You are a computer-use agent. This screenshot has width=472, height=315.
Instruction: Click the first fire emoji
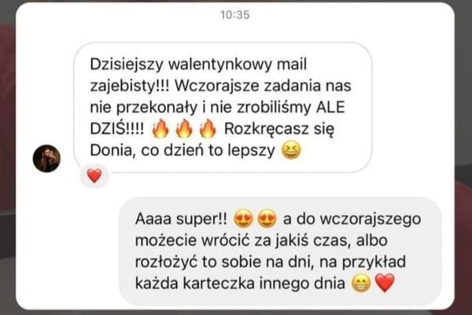click(x=160, y=128)
